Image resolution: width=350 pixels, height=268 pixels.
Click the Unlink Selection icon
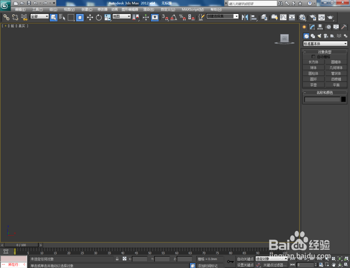pos(15,17)
